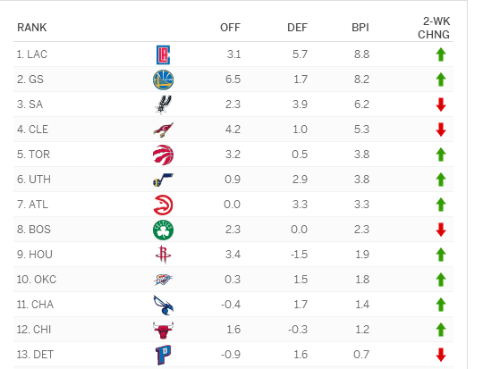Click the Atlanta Hawks logo
Screen dimensions: 500x369
click(x=163, y=205)
